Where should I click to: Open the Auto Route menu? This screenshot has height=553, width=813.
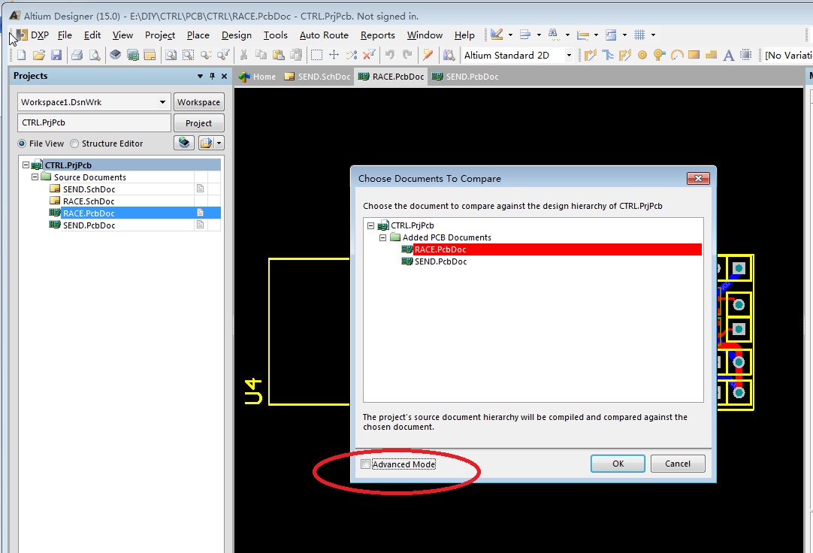pyautogui.click(x=324, y=35)
